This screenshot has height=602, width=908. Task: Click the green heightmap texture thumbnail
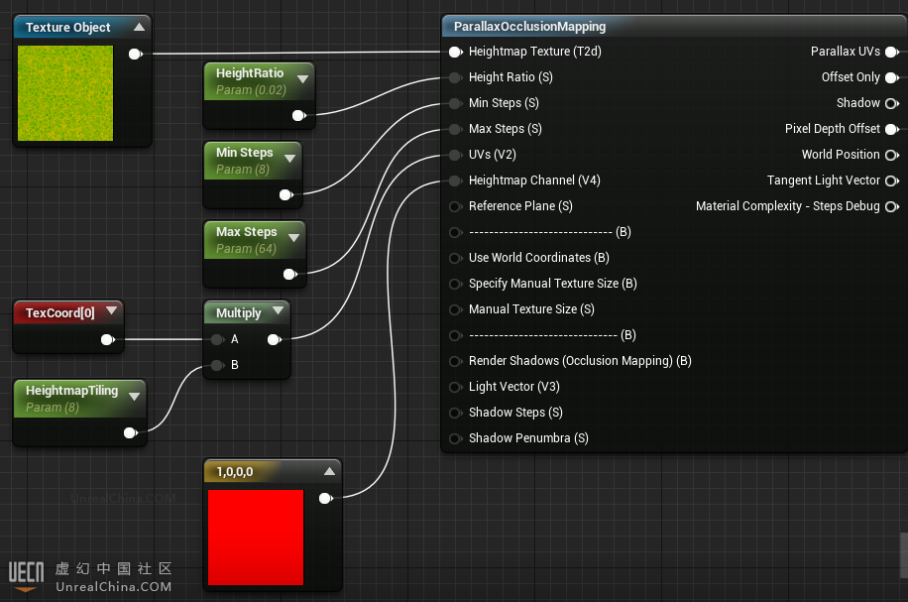[x=65, y=92]
